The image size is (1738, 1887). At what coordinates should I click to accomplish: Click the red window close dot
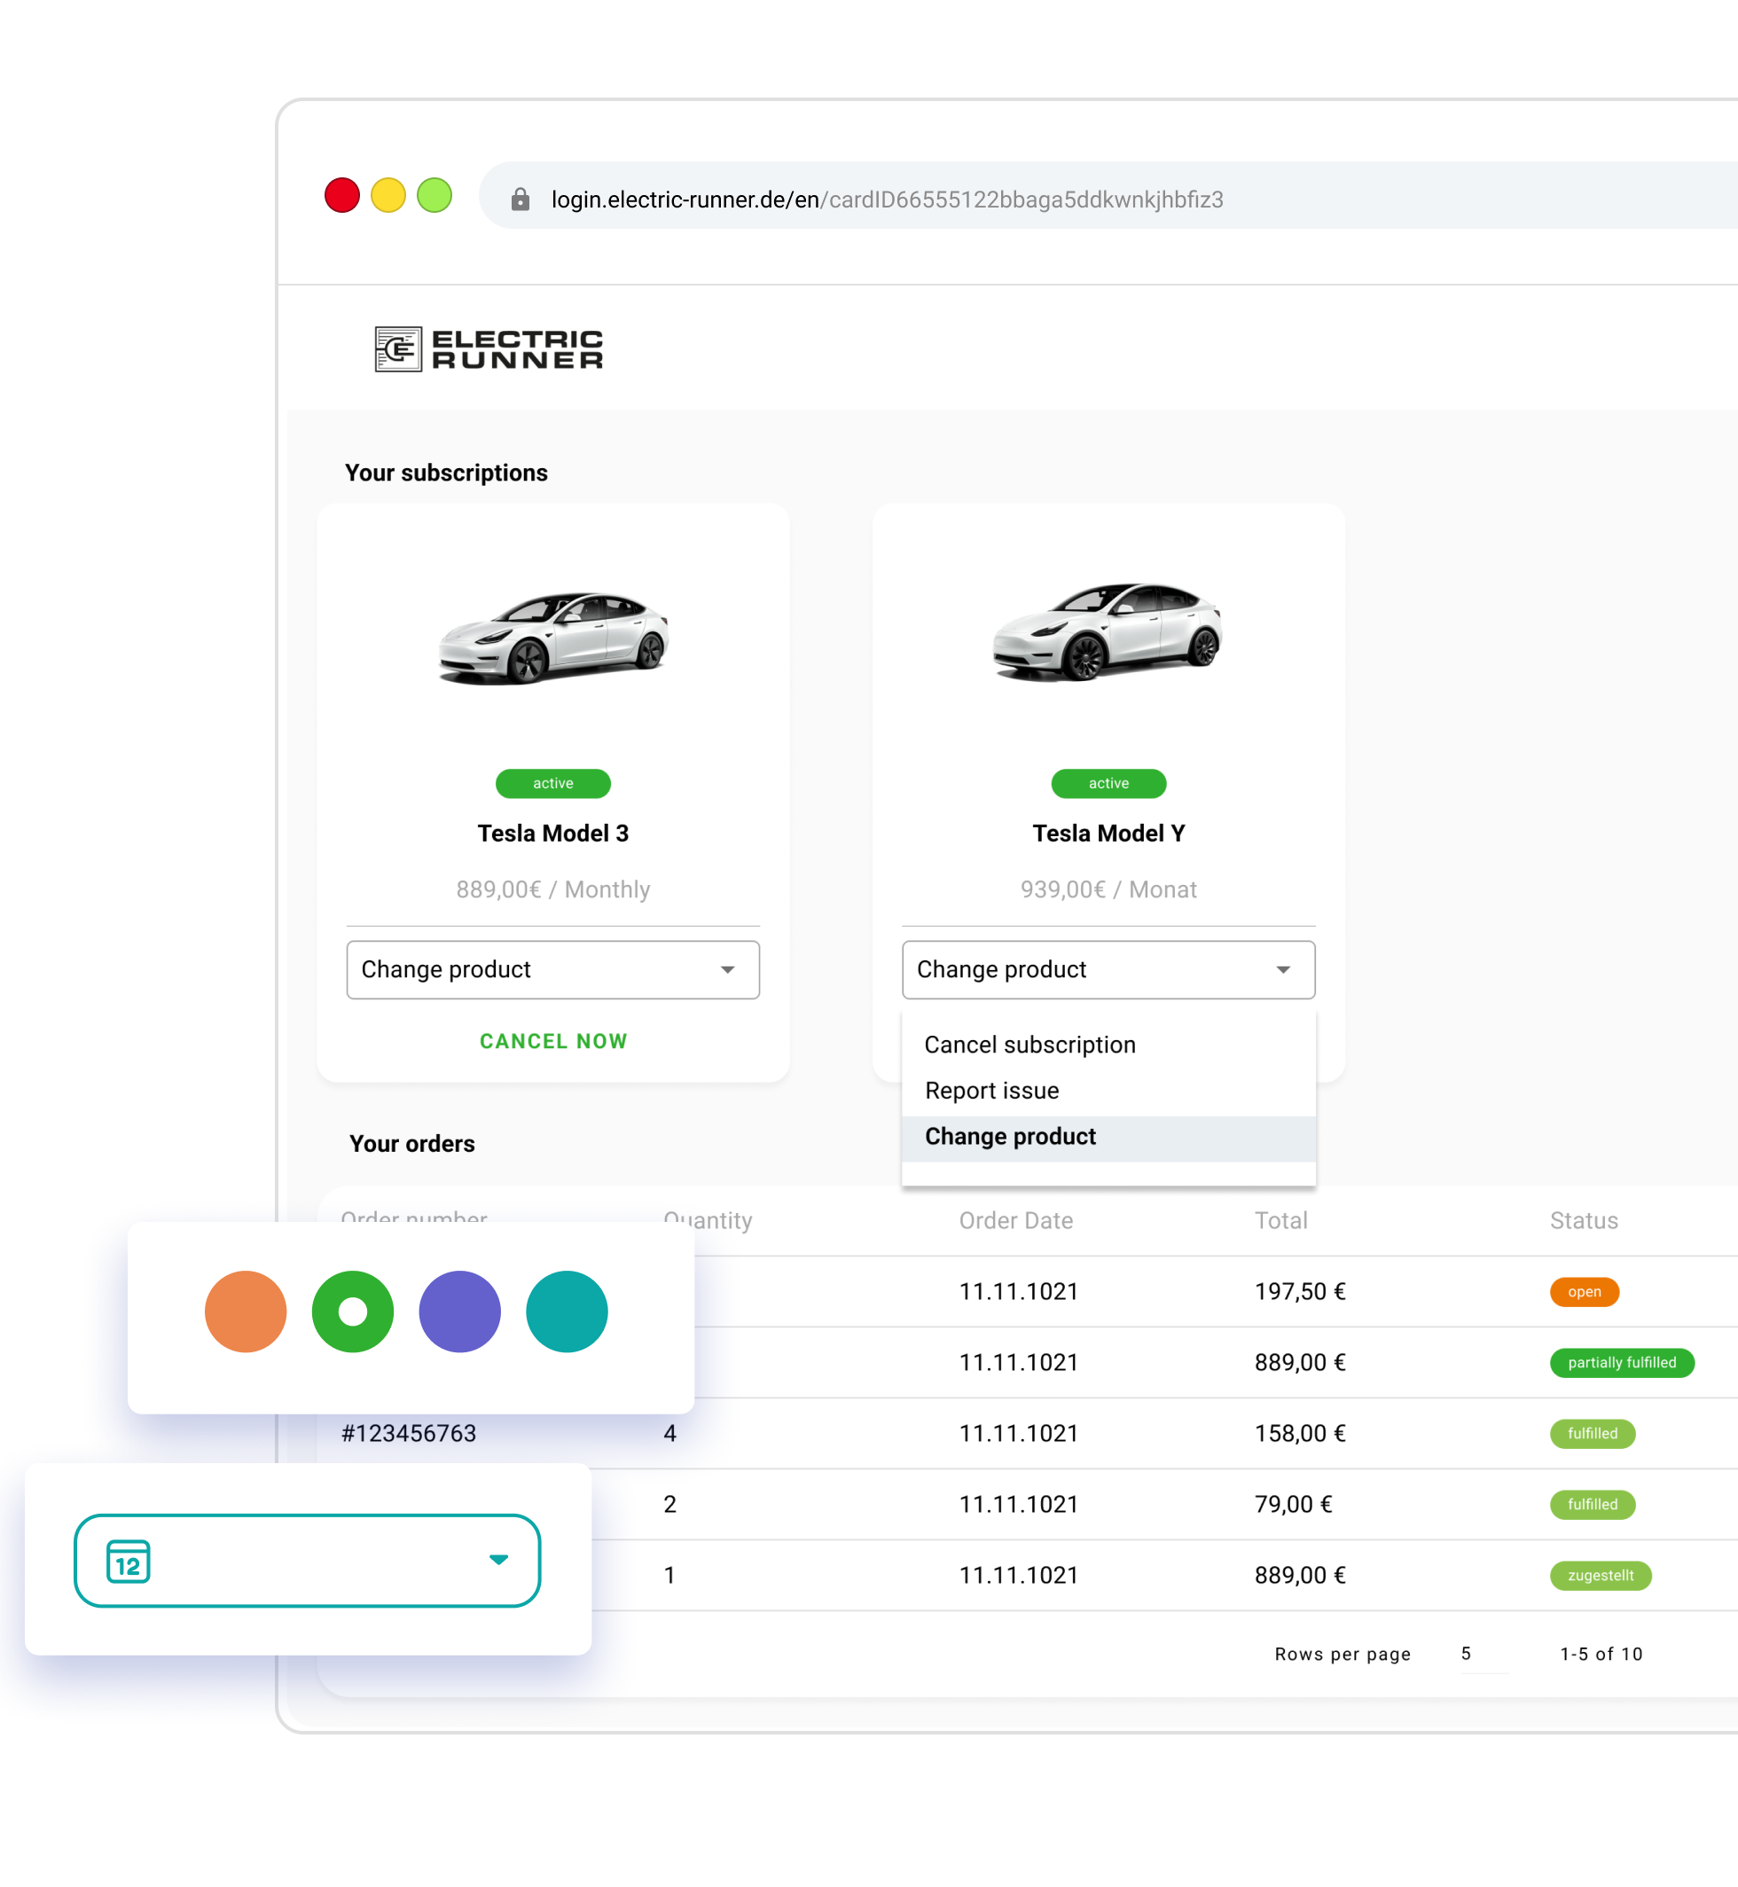pyautogui.click(x=342, y=196)
